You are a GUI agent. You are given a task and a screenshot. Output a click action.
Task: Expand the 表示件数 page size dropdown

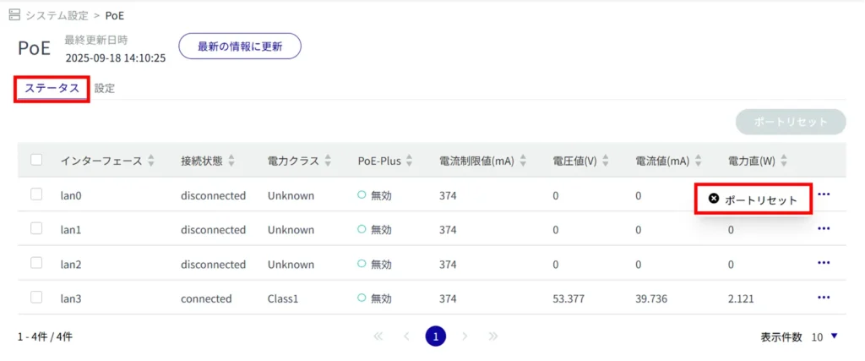pos(834,336)
